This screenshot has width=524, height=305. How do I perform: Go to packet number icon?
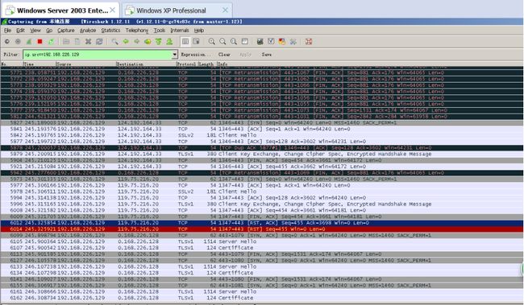pos(148,42)
